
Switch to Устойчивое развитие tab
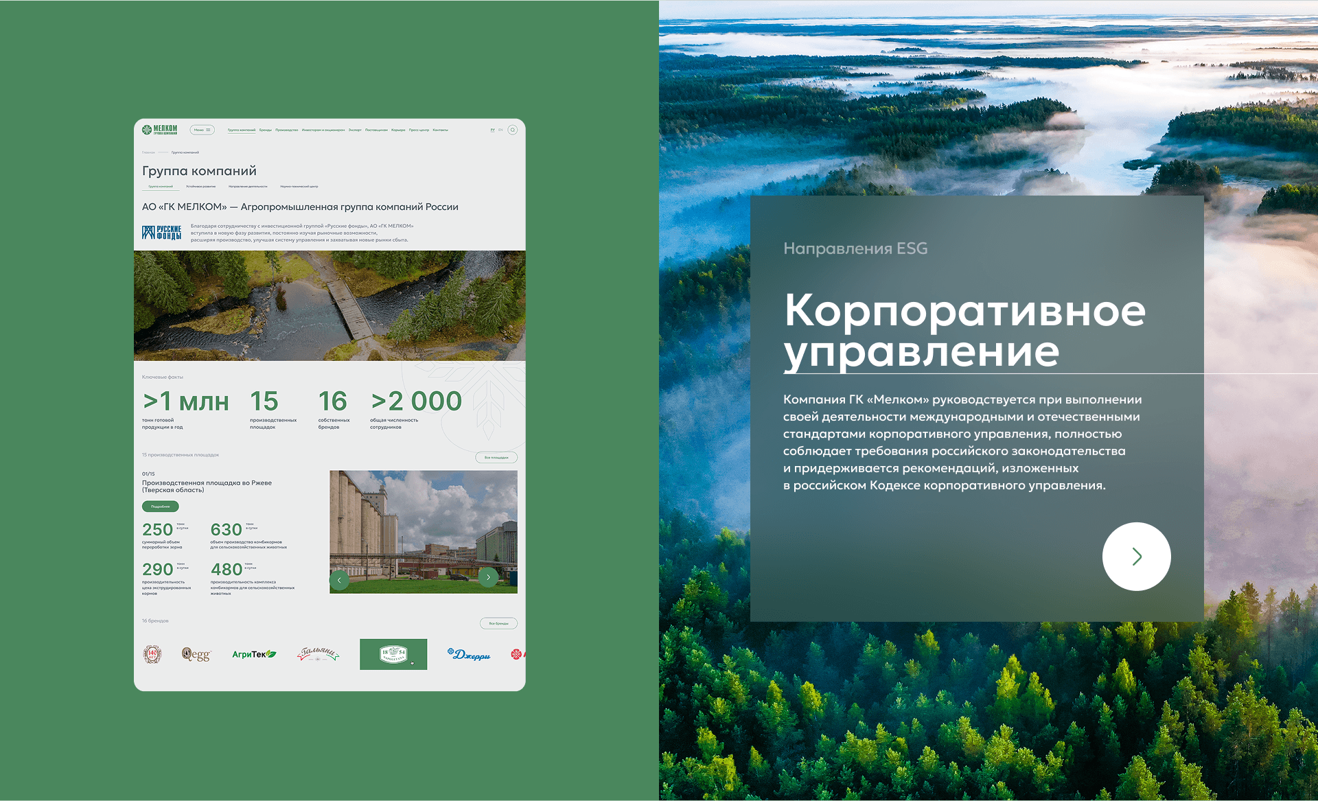(x=200, y=187)
